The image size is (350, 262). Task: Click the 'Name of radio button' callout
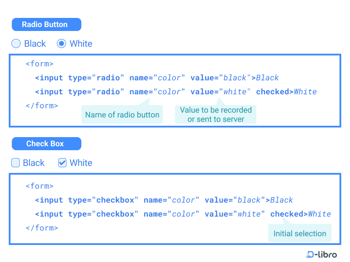(x=122, y=114)
